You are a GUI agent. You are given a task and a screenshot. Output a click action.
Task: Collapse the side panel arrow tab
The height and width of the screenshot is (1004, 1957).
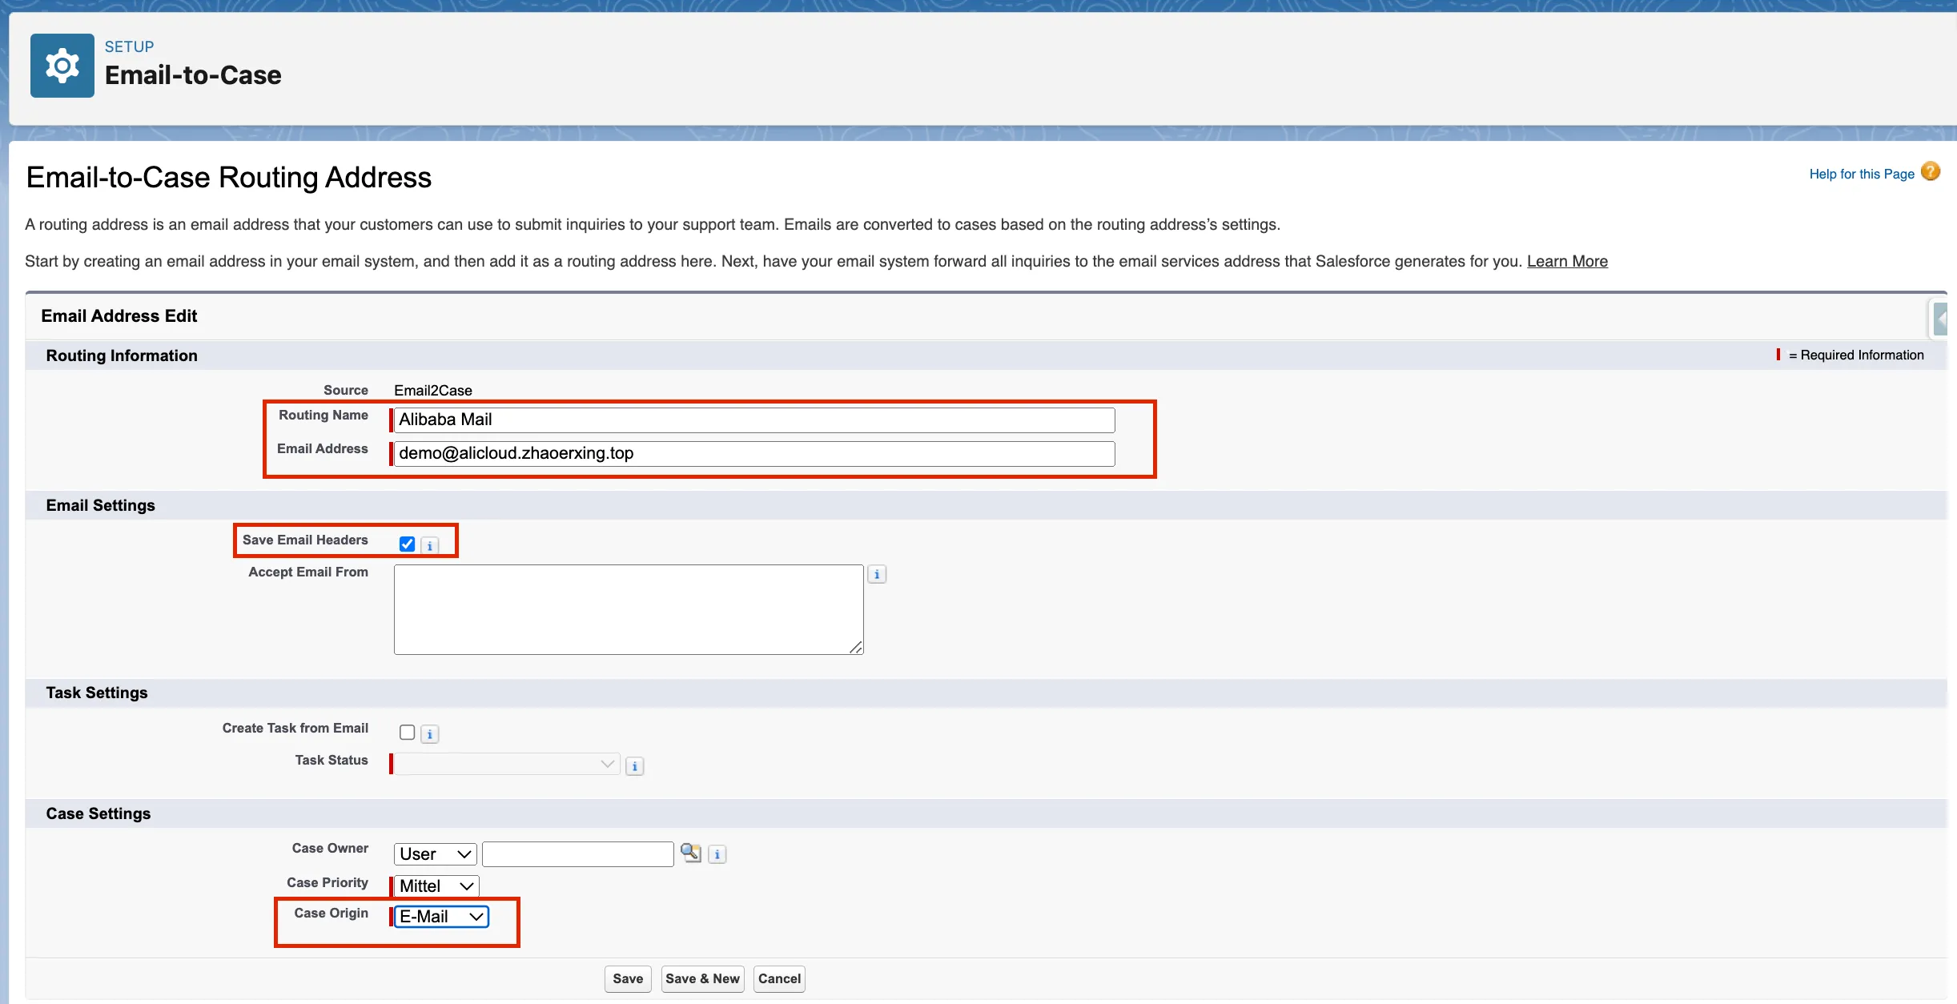point(1939,319)
